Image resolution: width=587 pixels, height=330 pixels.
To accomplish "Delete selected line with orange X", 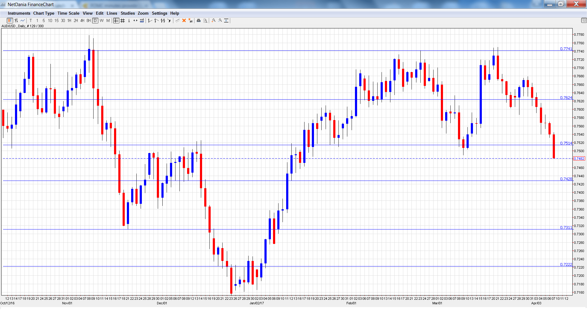I will pyautogui.click(x=184, y=20).
